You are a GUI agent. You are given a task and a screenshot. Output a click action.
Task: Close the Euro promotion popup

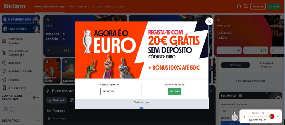(x=209, y=21)
